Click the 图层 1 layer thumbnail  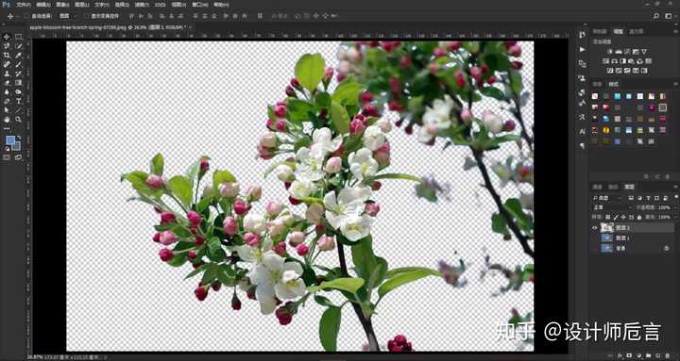point(606,238)
